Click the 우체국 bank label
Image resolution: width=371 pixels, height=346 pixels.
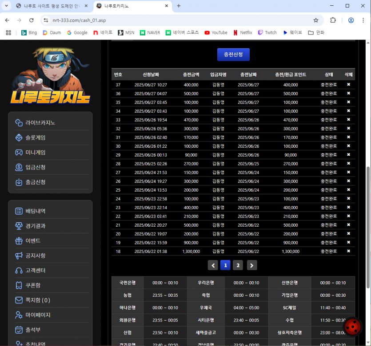pos(206,308)
